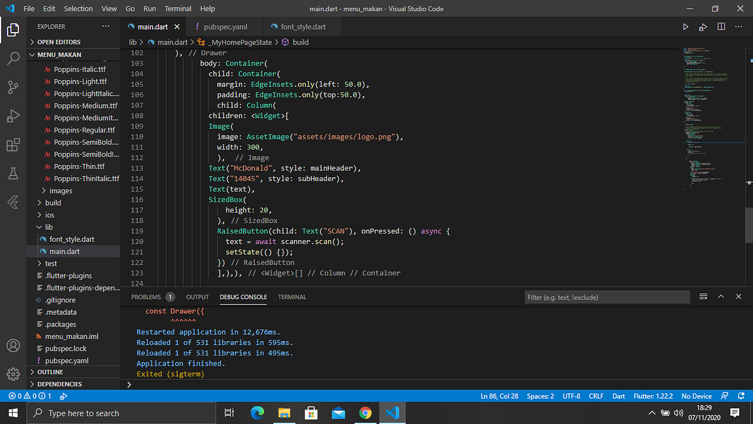Open the Testing (beaker) view

point(13,173)
